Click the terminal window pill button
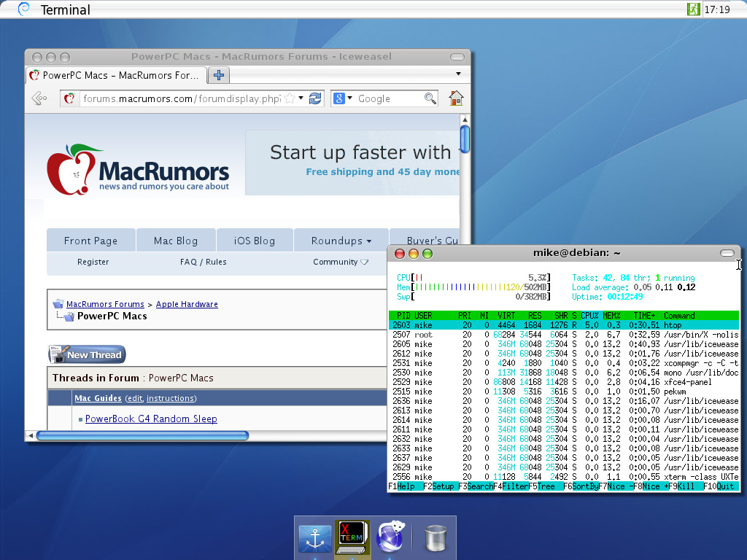The image size is (747, 560). (x=727, y=253)
